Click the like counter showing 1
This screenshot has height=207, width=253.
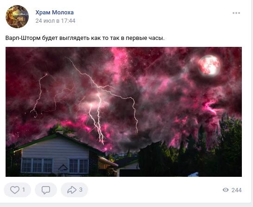(24, 190)
